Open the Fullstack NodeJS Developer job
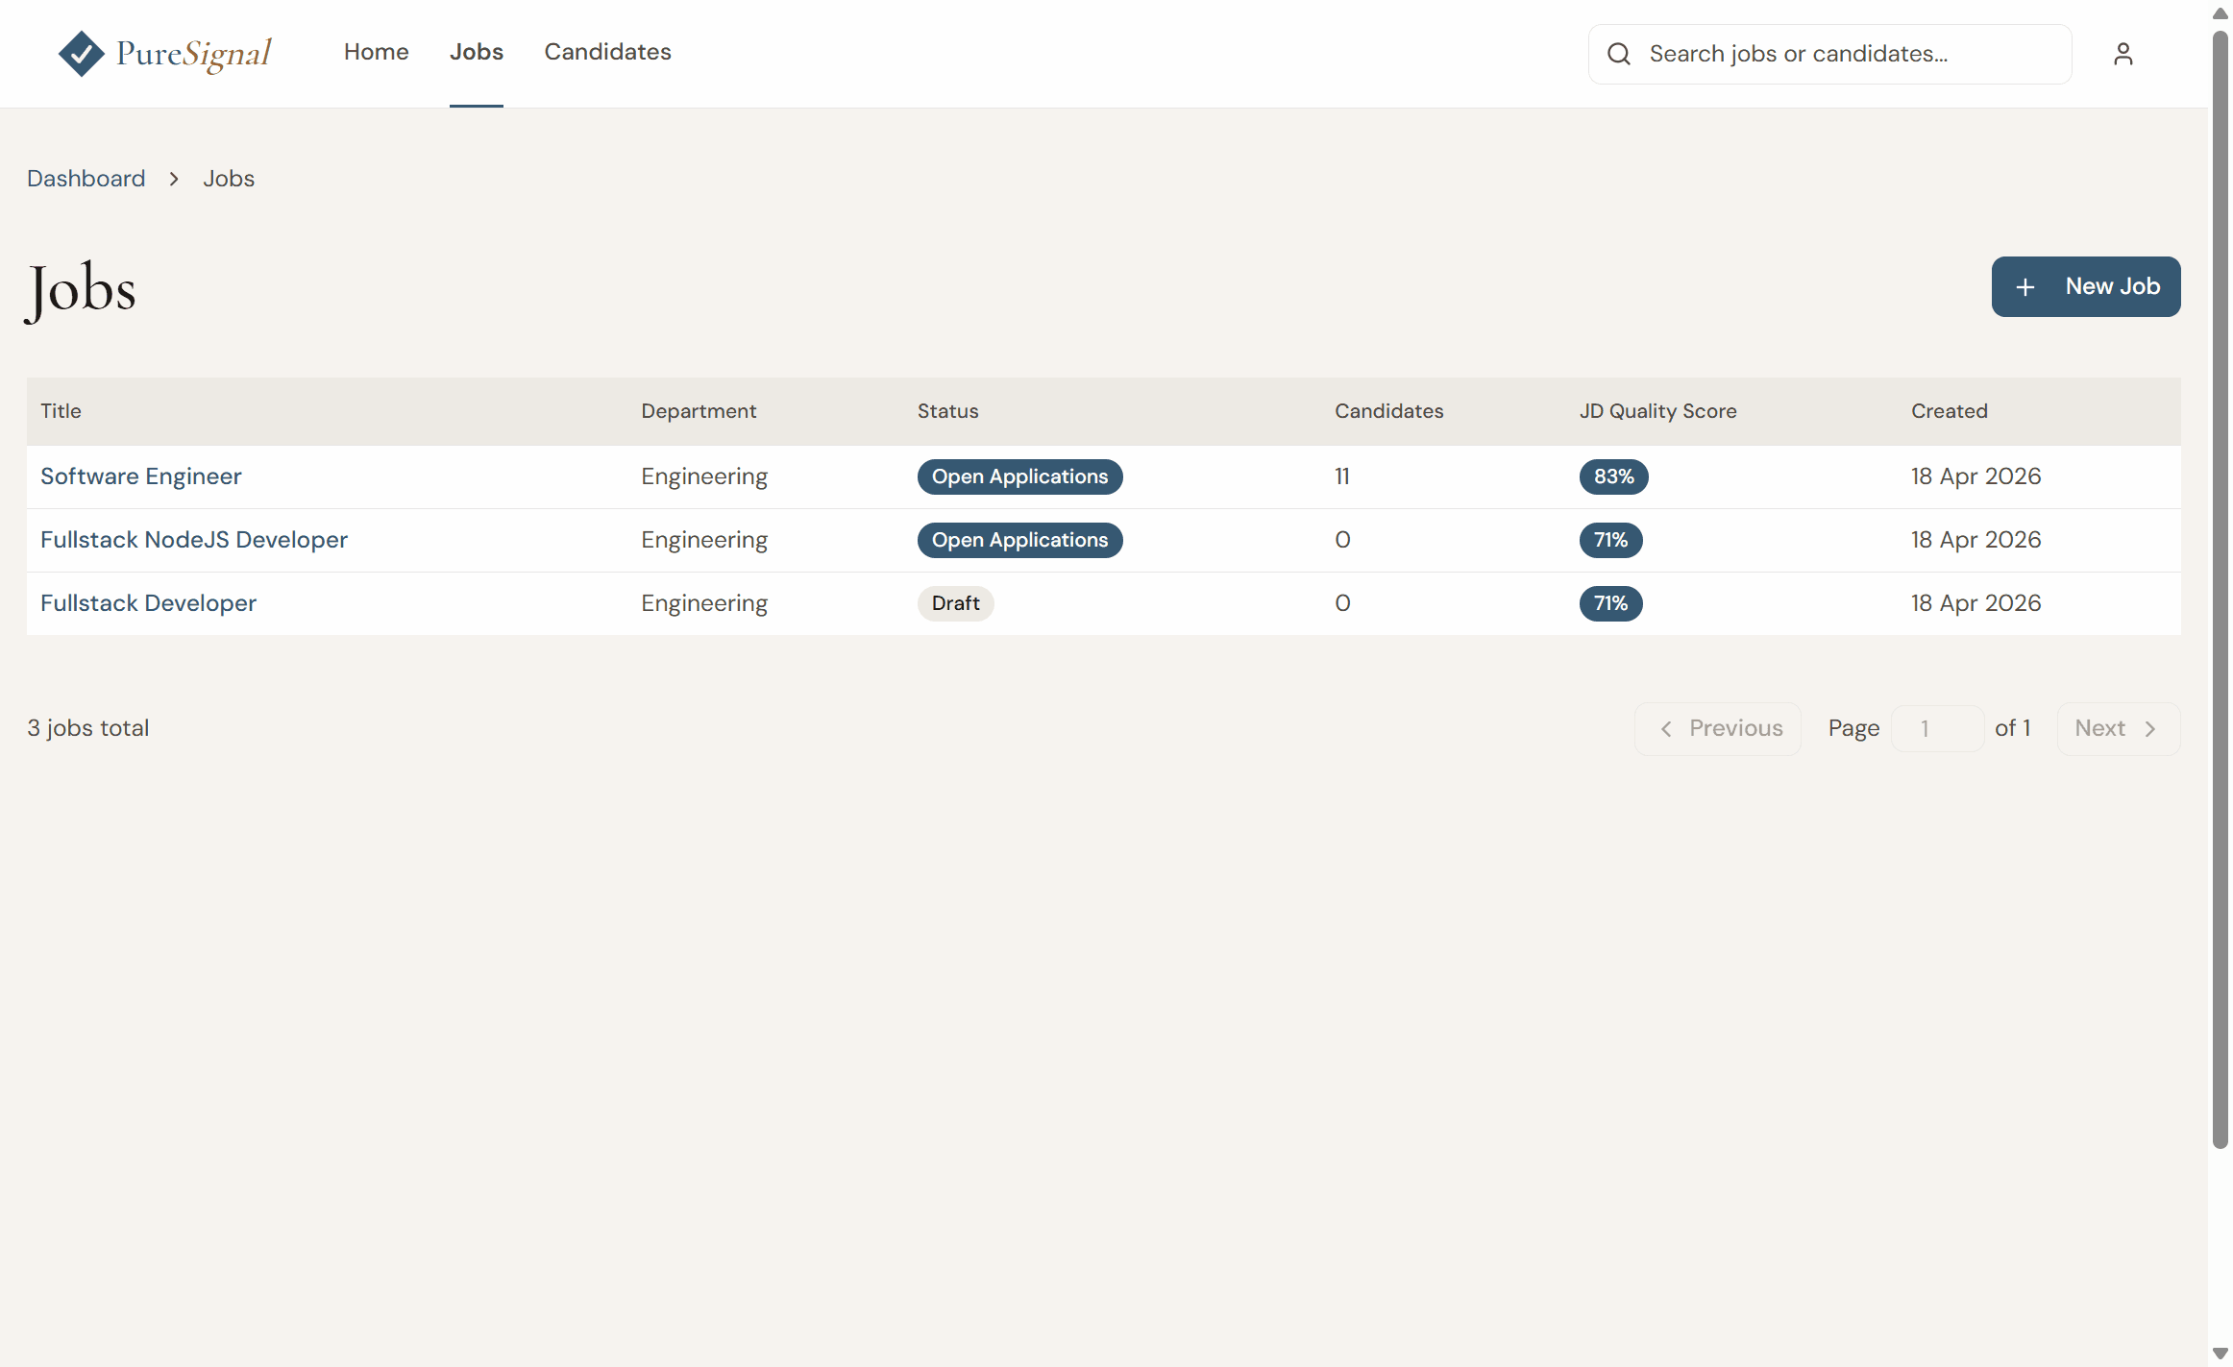 (194, 540)
